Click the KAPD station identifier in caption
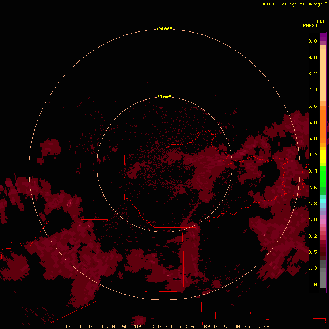 [211, 326]
